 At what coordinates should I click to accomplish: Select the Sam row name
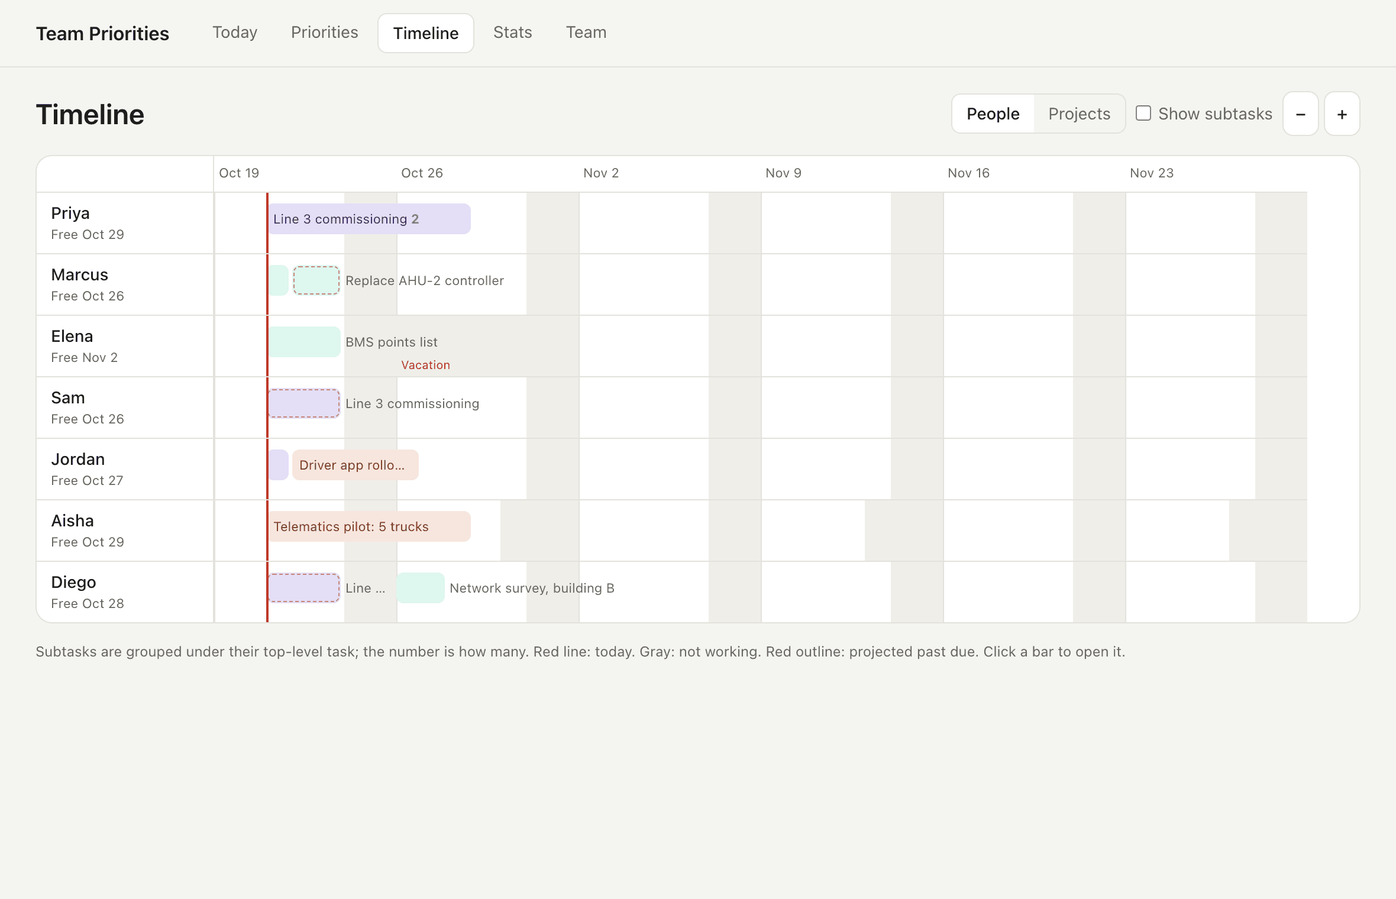[68, 397]
